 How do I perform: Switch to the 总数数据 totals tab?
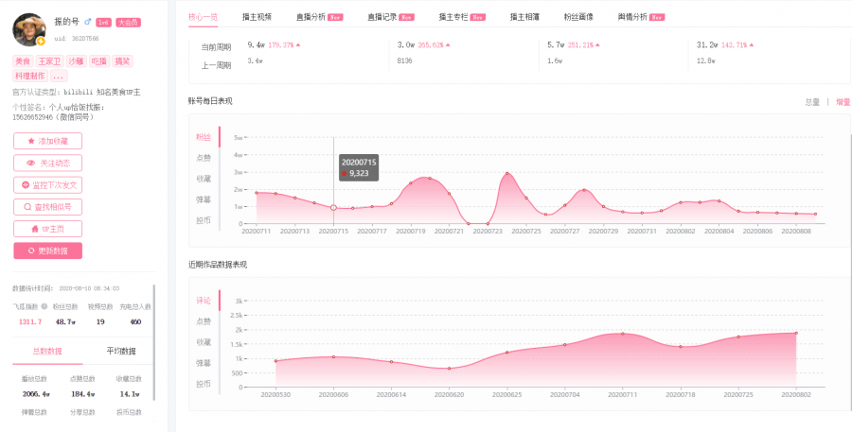(x=47, y=351)
